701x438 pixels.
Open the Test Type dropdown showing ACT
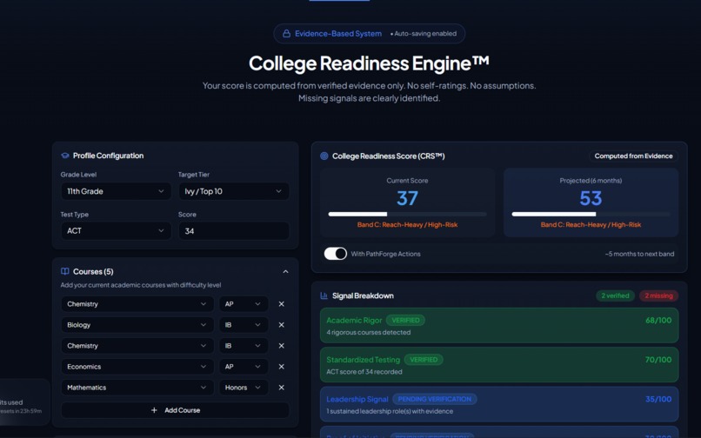116,231
